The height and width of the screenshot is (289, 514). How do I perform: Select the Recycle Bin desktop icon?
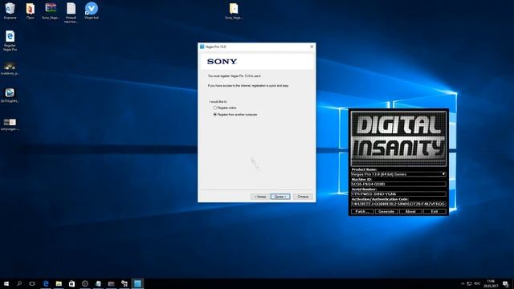10,10
